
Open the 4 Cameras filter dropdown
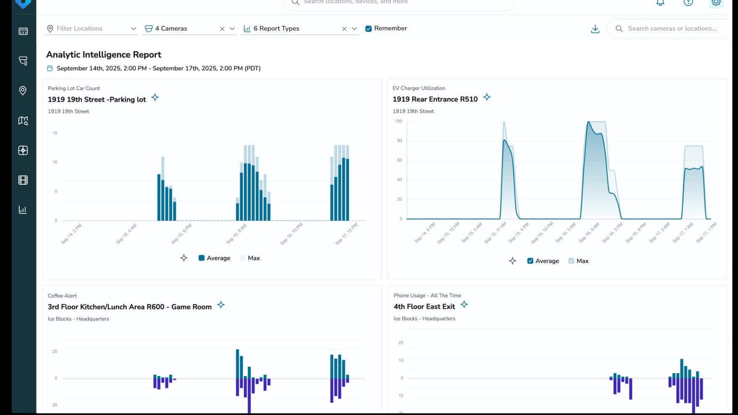[232, 29]
